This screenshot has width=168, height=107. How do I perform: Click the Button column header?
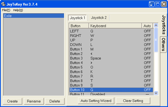pos(79,26)
